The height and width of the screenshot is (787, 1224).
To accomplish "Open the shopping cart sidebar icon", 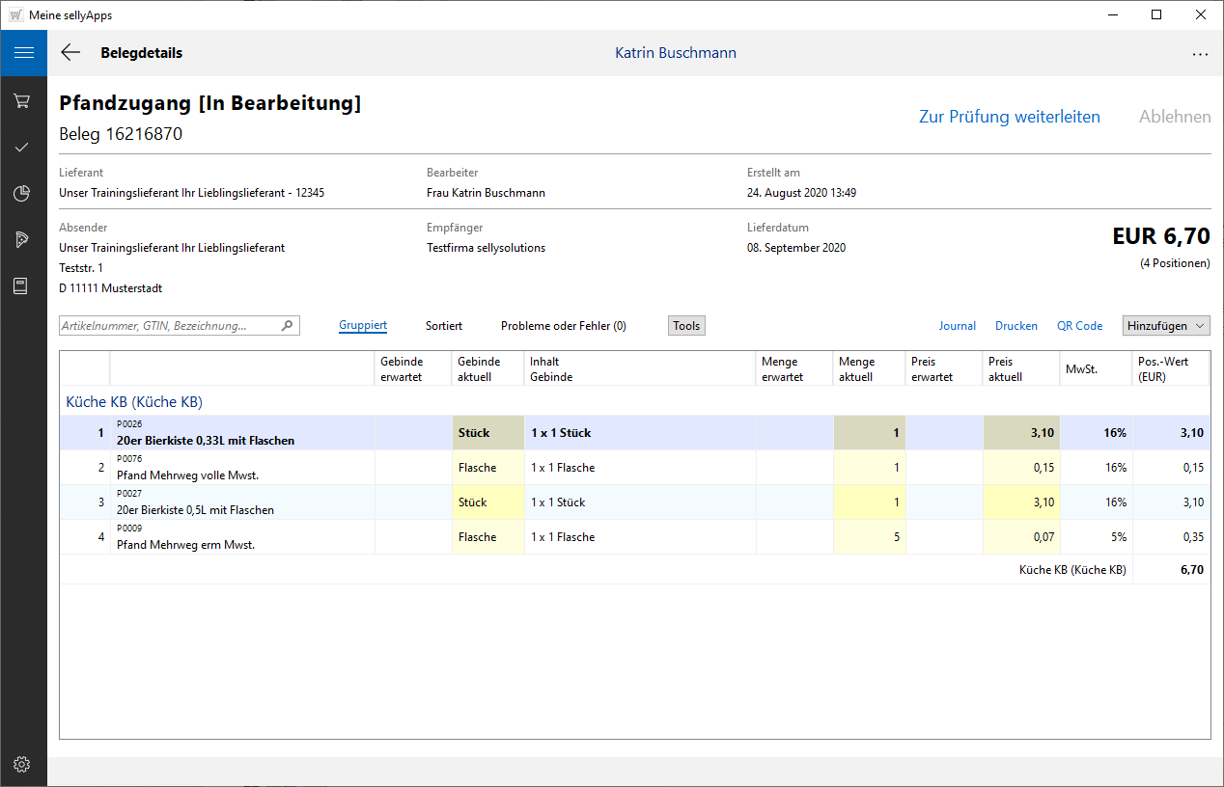I will [x=22, y=100].
